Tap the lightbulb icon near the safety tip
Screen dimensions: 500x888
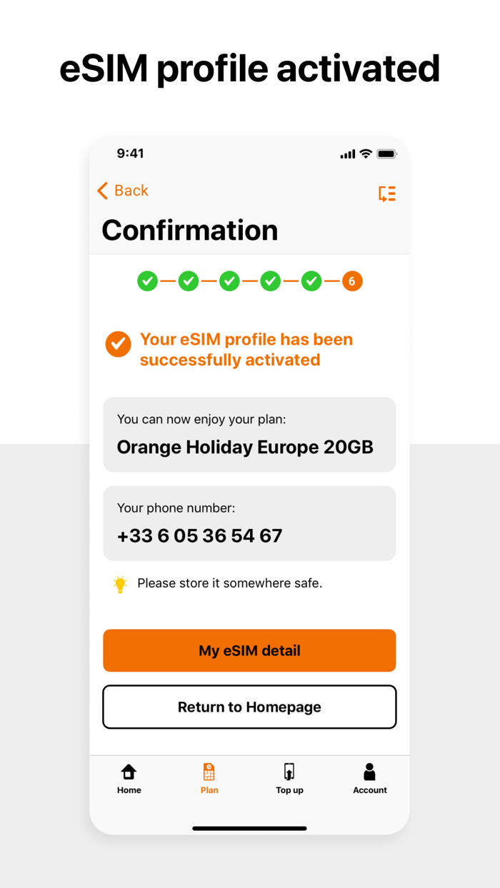(x=119, y=583)
